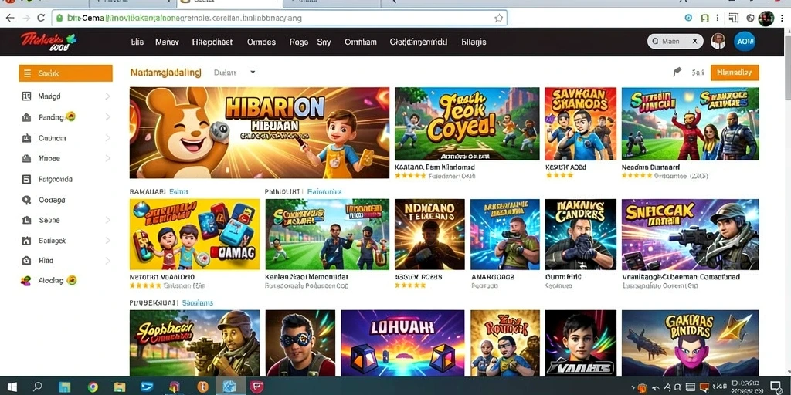
Task: Expand the Maıgd sidebar chevron
Action: pyautogui.click(x=107, y=96)
